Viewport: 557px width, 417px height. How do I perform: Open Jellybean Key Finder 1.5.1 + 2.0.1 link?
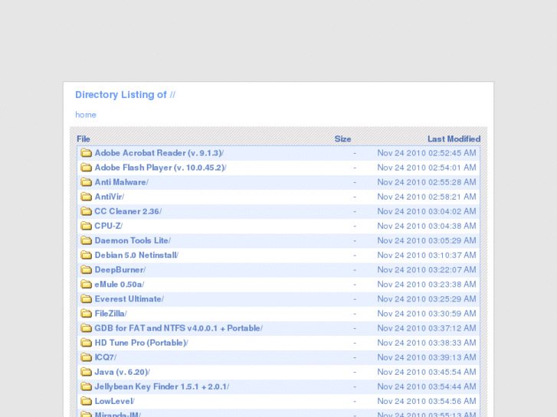tap(162, 386)
